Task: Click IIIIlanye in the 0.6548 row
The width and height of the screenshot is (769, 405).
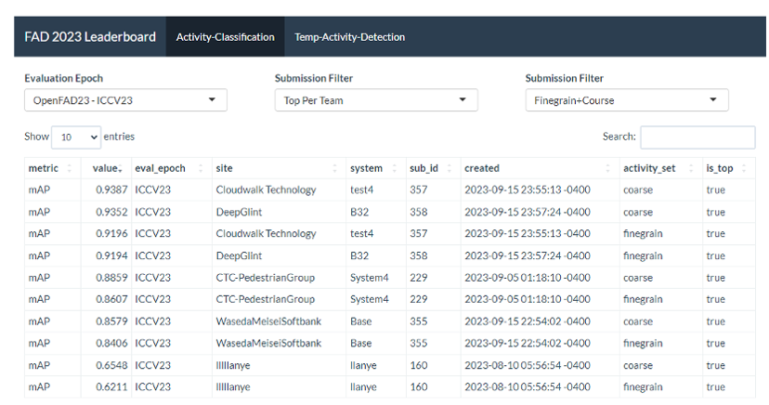Action: click(x=233, y=365)
